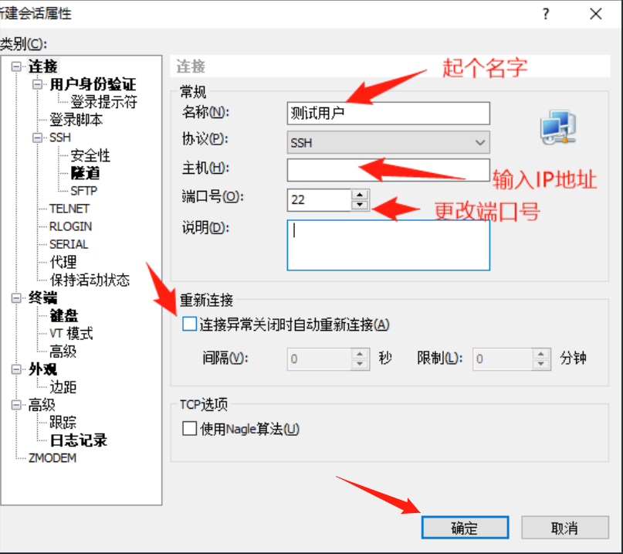
Task: Click the 确定 confirm button
Action: pyautogui.click(x=465, y=527)
